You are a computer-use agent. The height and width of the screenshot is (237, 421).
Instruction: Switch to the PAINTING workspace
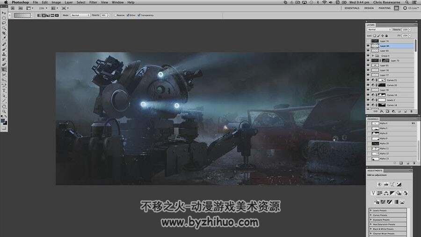[385, 8]
